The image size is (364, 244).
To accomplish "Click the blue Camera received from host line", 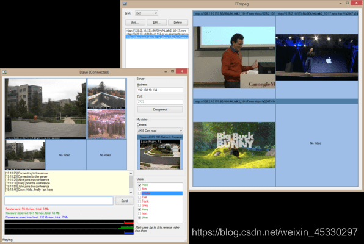I will [37, 217].
